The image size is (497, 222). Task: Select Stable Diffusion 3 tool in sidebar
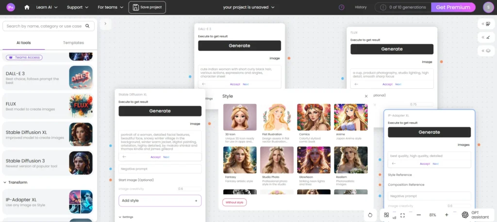48,163
